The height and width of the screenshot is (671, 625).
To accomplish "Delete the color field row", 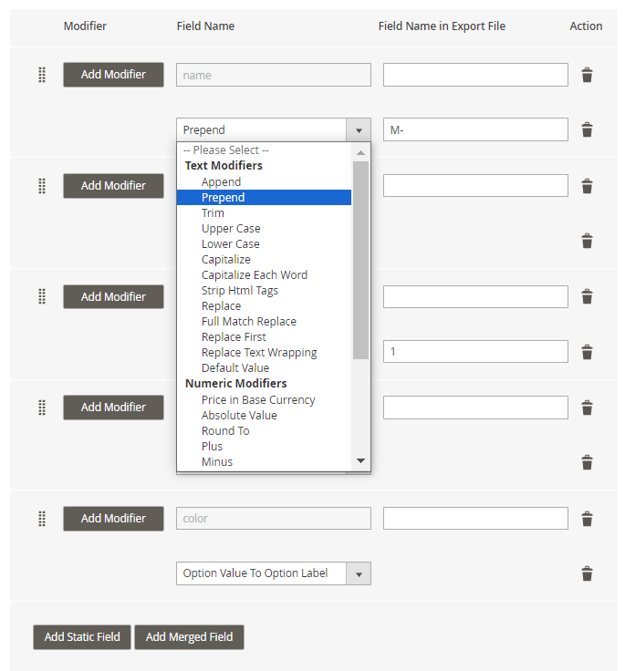I will pyautogui.click(x=587, y=518).
